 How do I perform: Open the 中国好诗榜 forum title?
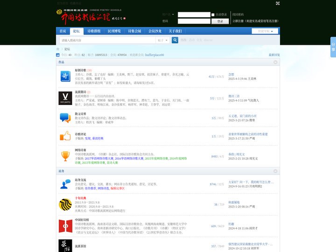pyautogui.click(x=82, y=220)
